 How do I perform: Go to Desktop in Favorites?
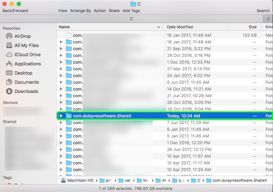(x=23, y=73)
